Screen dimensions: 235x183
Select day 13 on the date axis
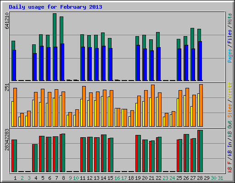[96, 178]
